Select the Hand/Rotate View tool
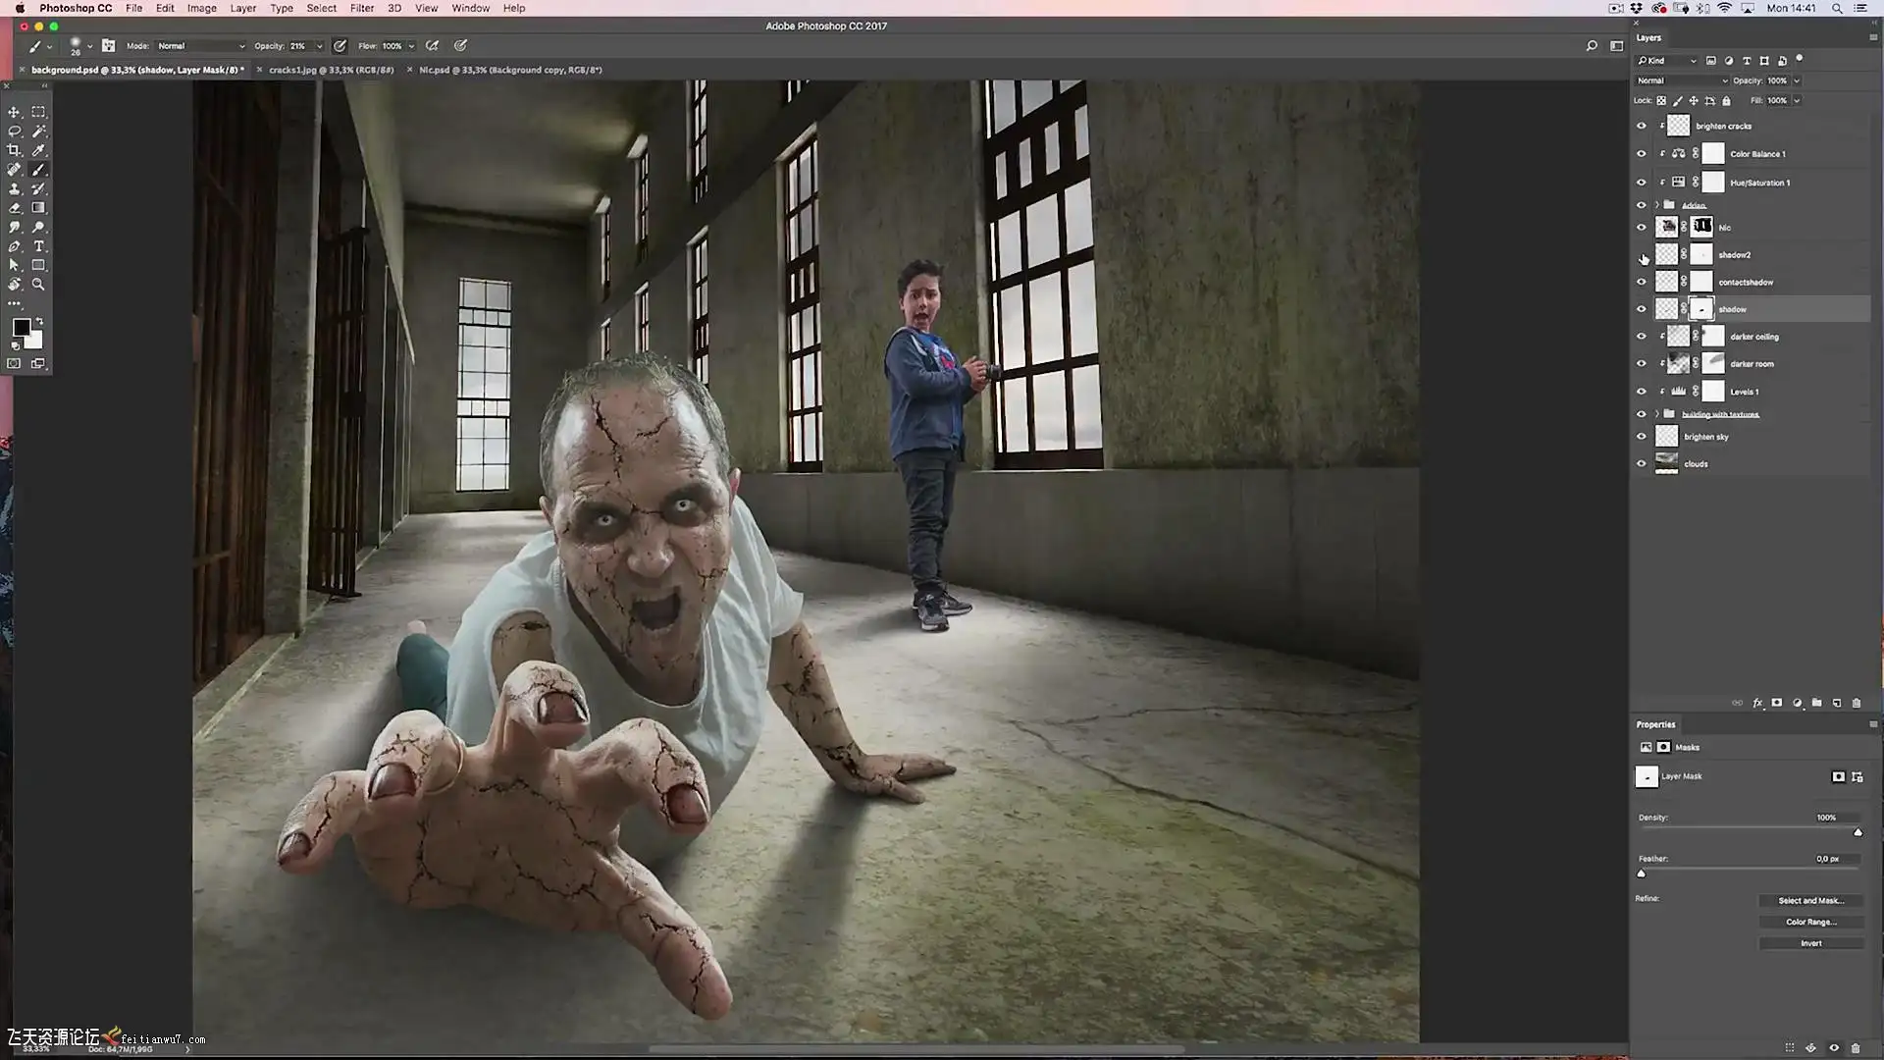This screenshot has height=1060, width=1884. [15, 285]
